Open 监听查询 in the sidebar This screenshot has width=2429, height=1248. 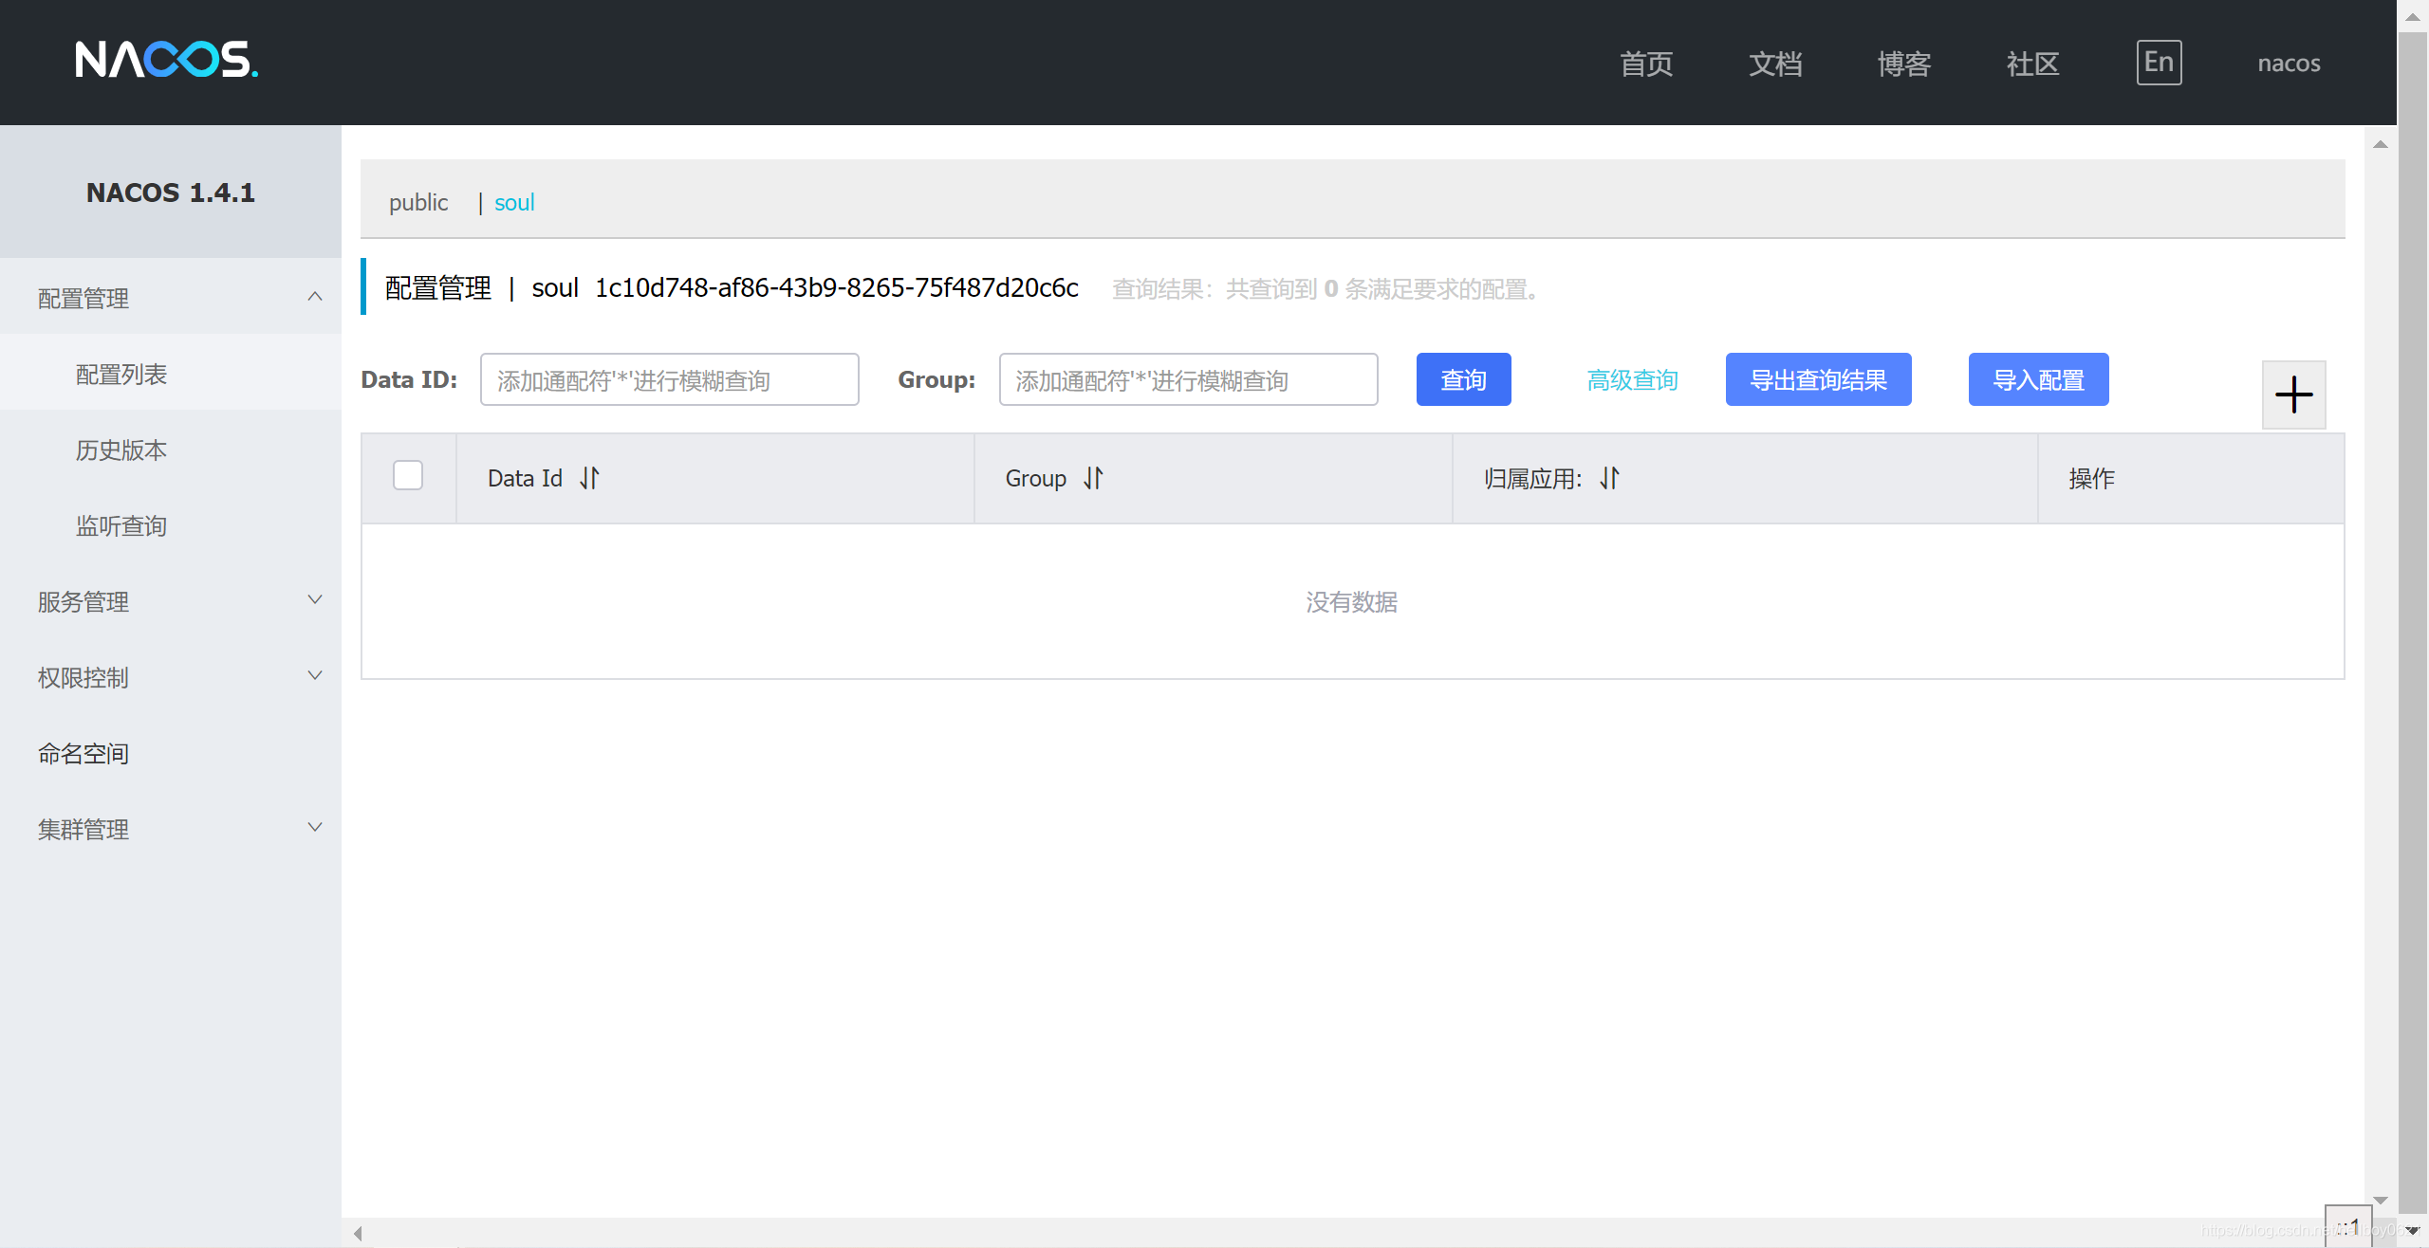tap(121, 525)
